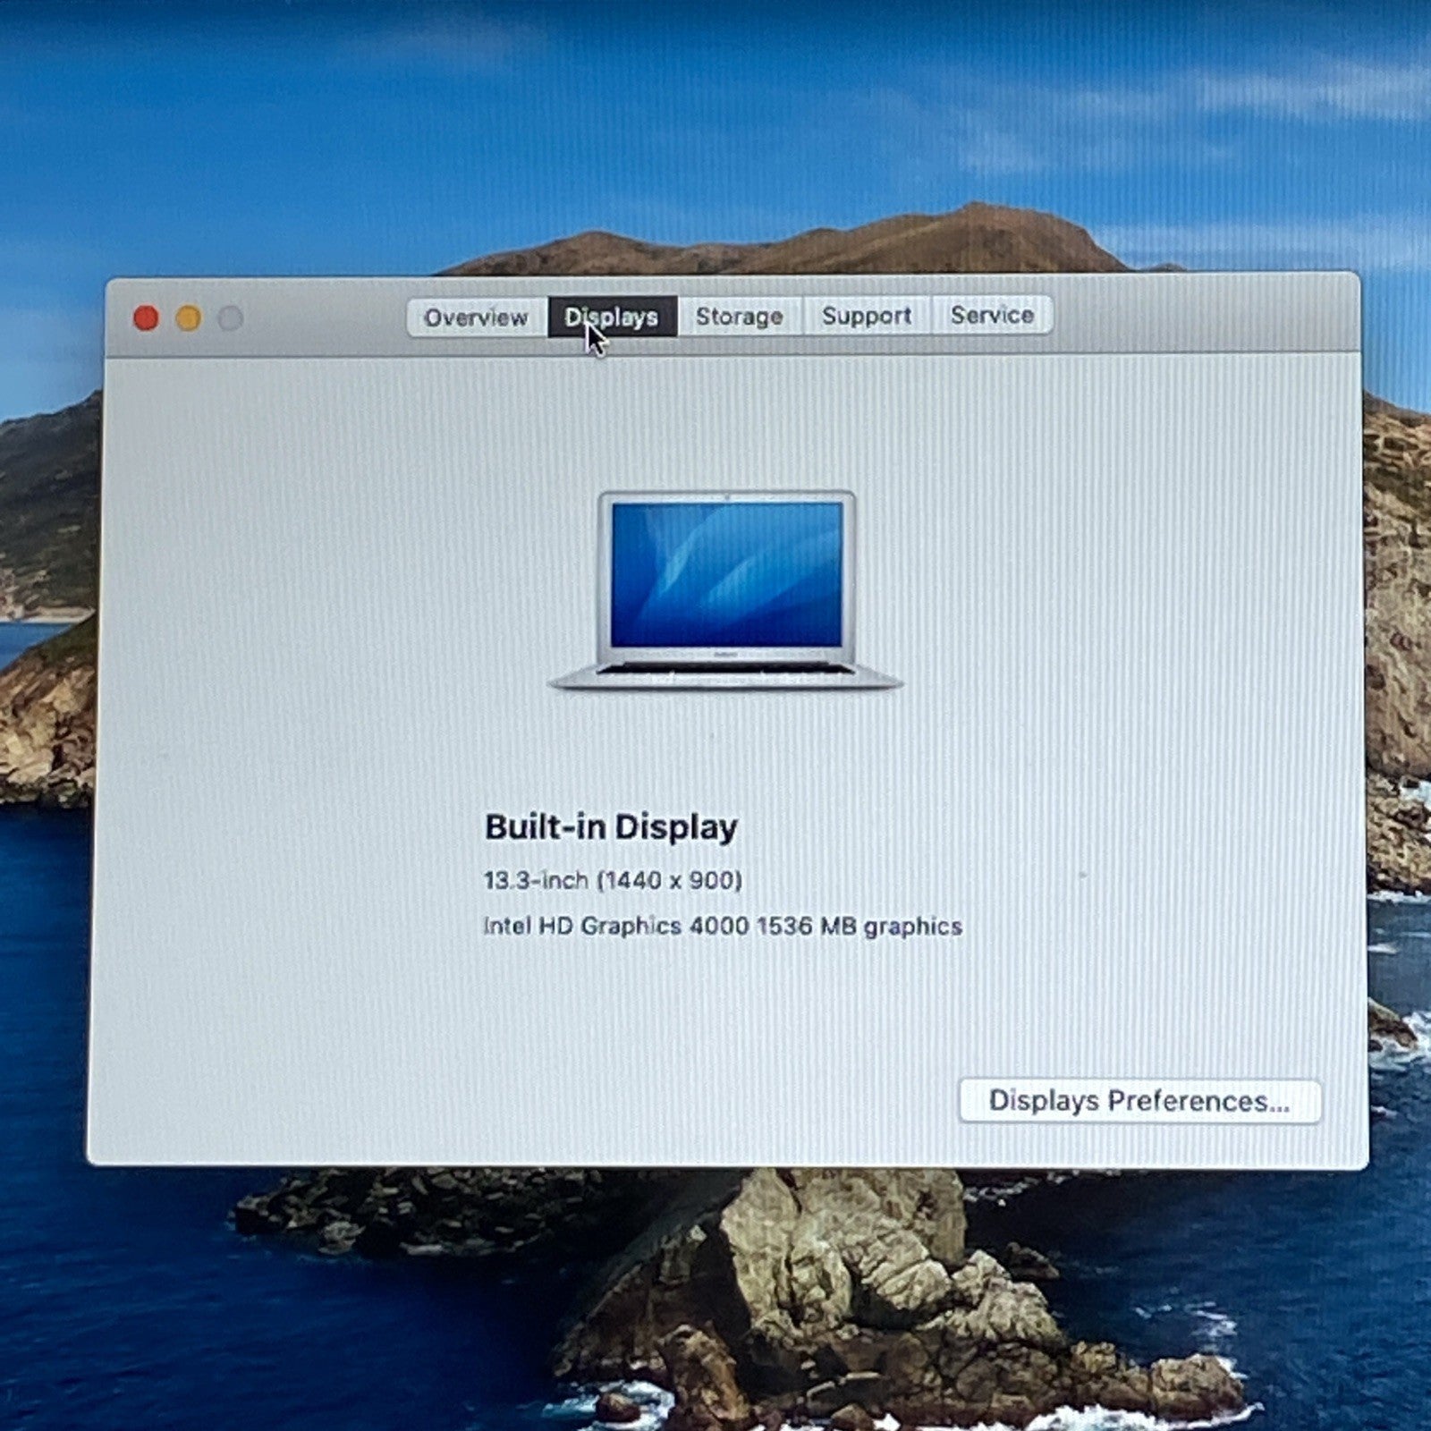Click the ocean water in the bottom-left desktop
Image resolution: width=1431 pixels, height=1431 pixels.
(x=134, y=1297)
